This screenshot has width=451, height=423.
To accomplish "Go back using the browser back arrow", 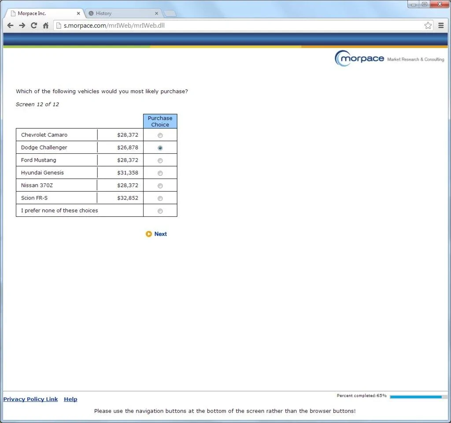I will 11,26.
